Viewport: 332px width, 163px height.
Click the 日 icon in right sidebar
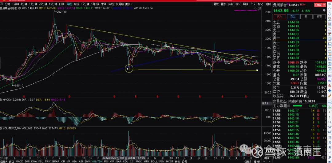pos(330,137)
